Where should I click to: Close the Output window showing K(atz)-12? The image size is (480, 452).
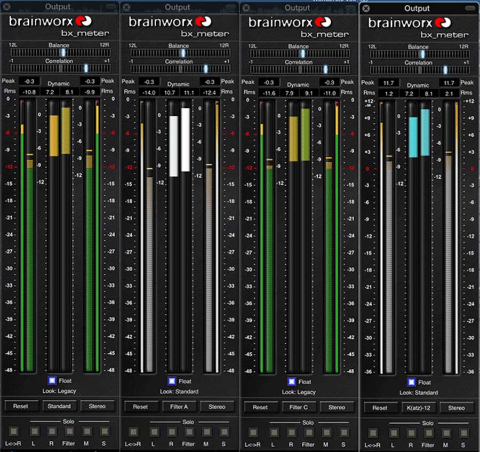(365, 9)
